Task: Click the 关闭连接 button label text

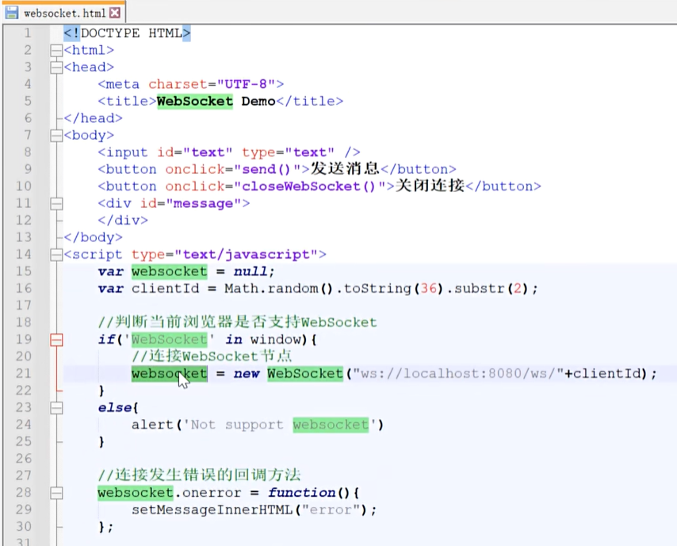Action: point(430,186)
